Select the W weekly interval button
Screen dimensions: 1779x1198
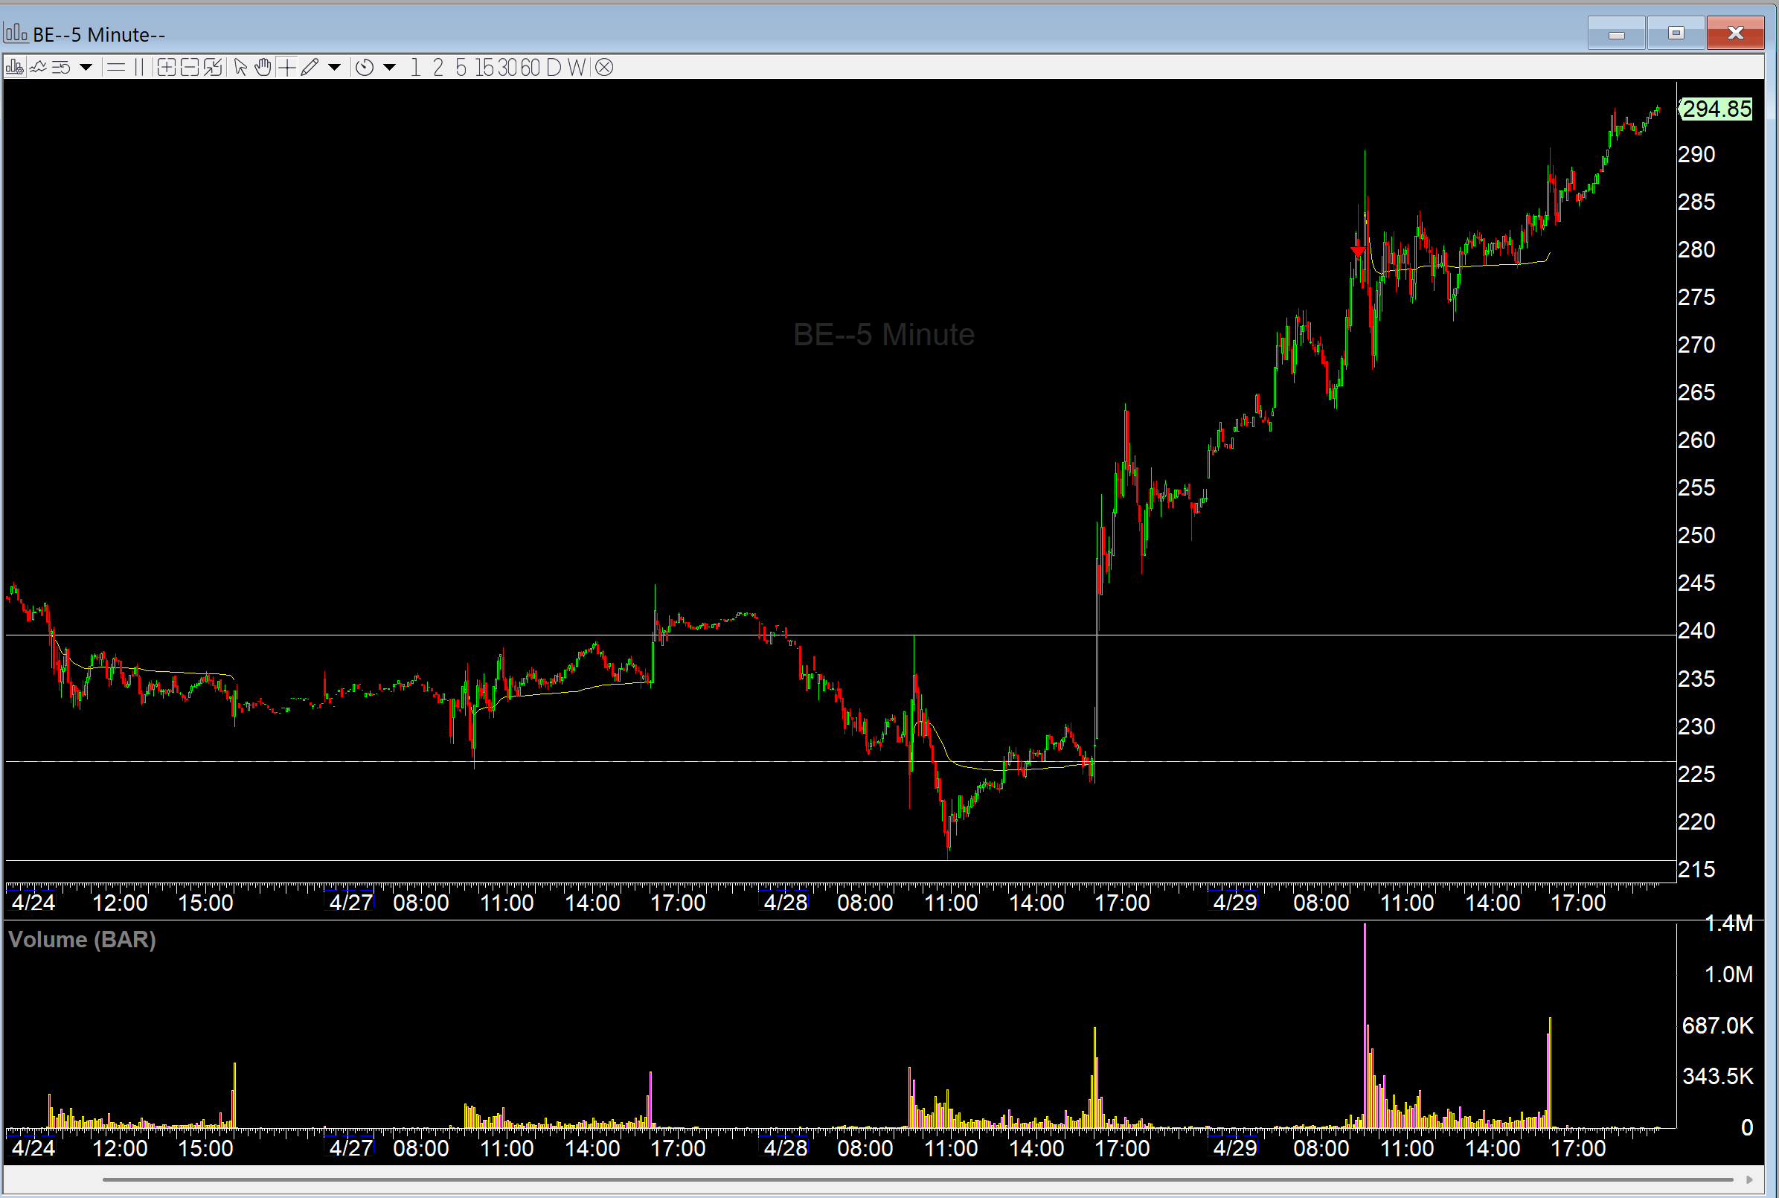pyautogui.click(x=577, y=68)
